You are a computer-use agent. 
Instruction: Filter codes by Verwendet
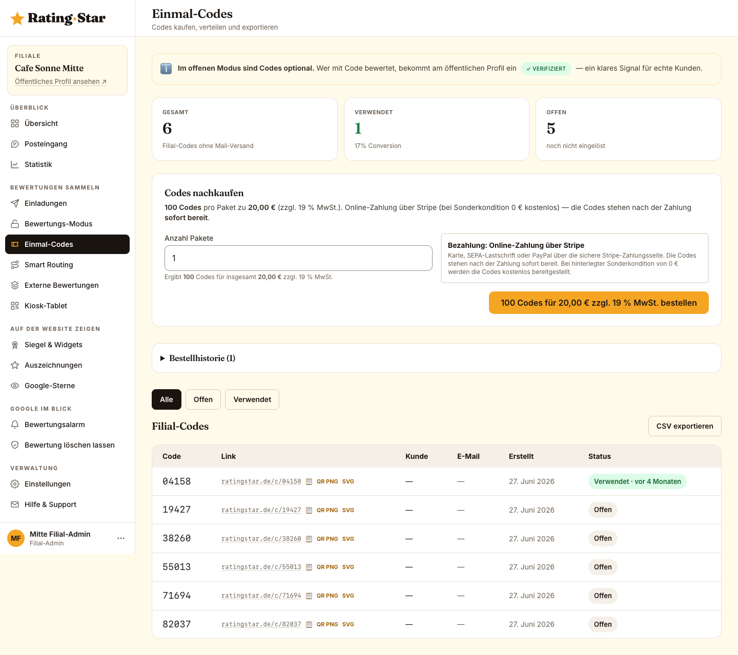pyautogui.click(x=252, y=399)
